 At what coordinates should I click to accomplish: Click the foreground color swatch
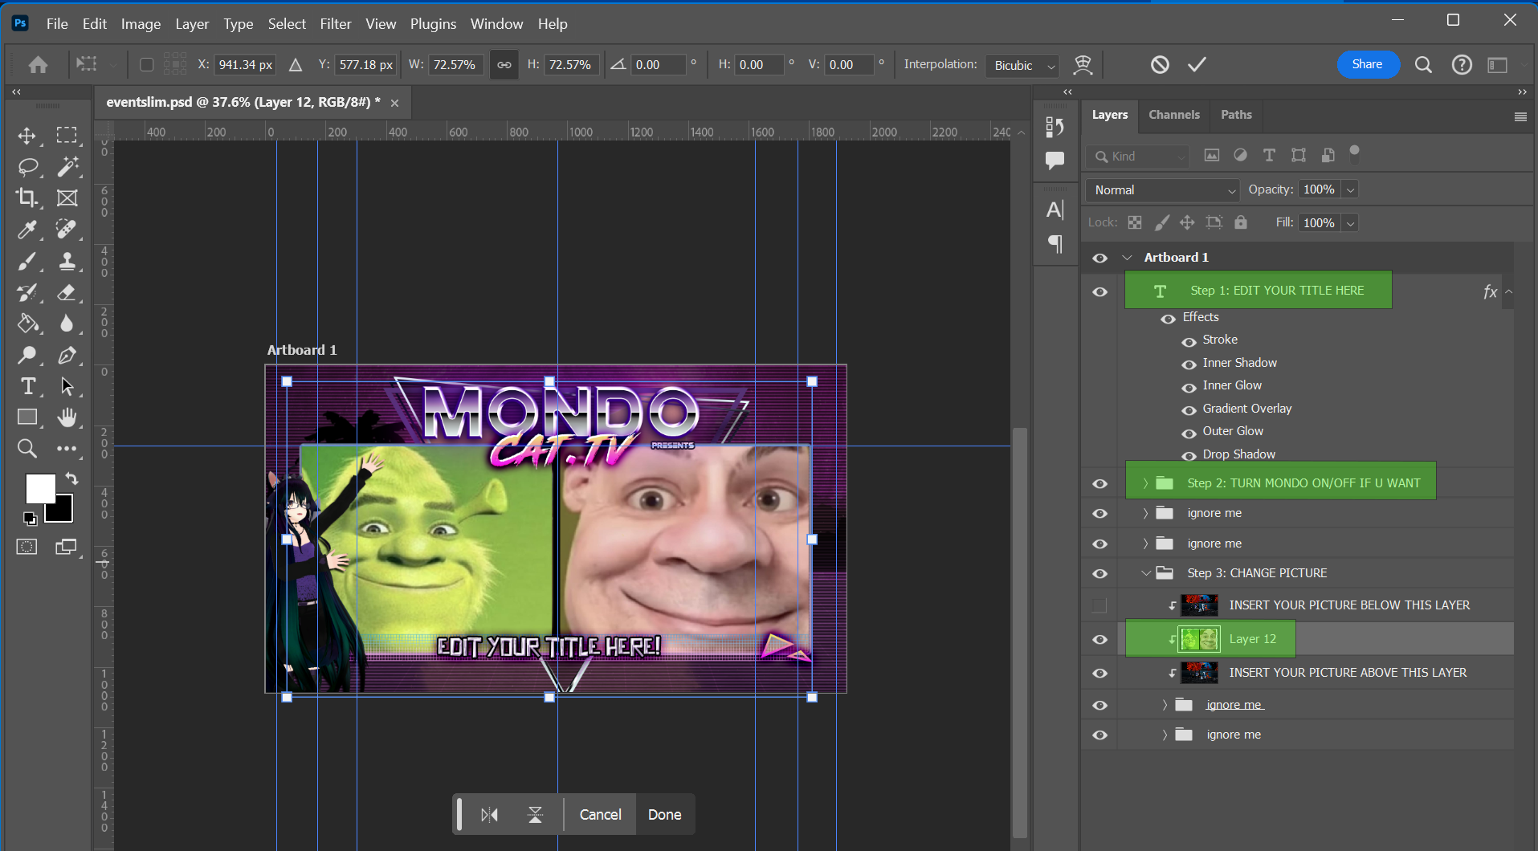(x=40, y=488)
